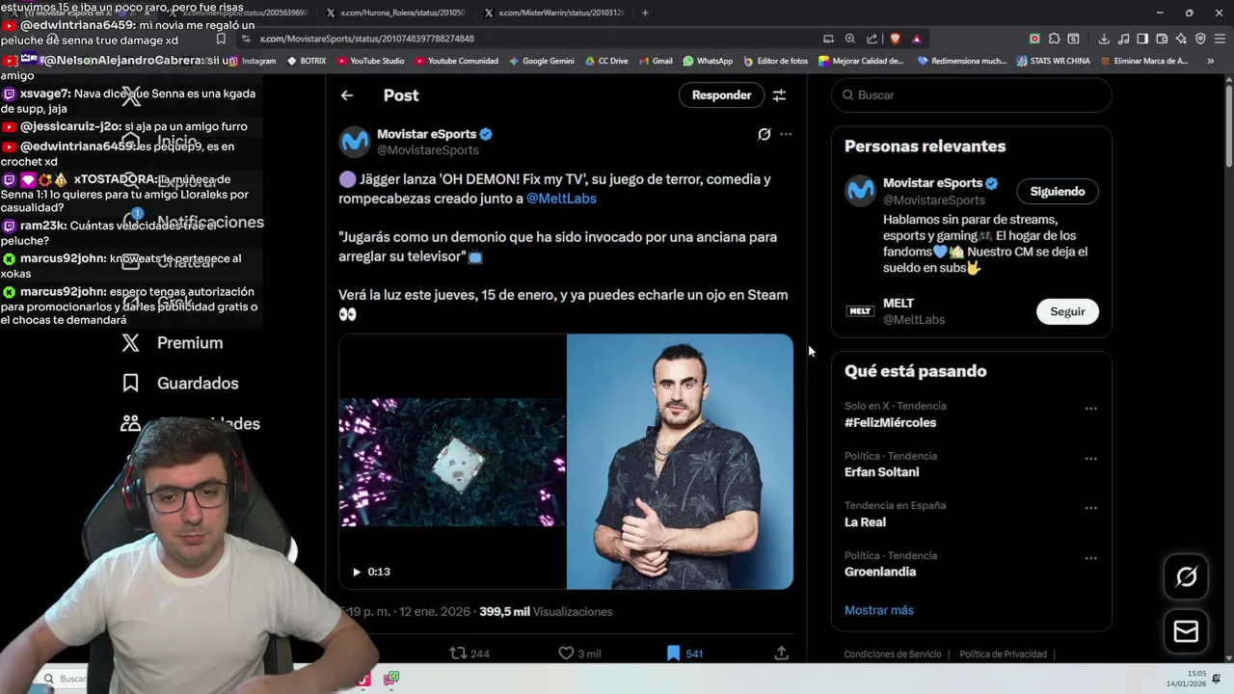Click the zoom magnifier icon in address bar
Viewport: 1234px width, 694px height.
pos(849,39)
